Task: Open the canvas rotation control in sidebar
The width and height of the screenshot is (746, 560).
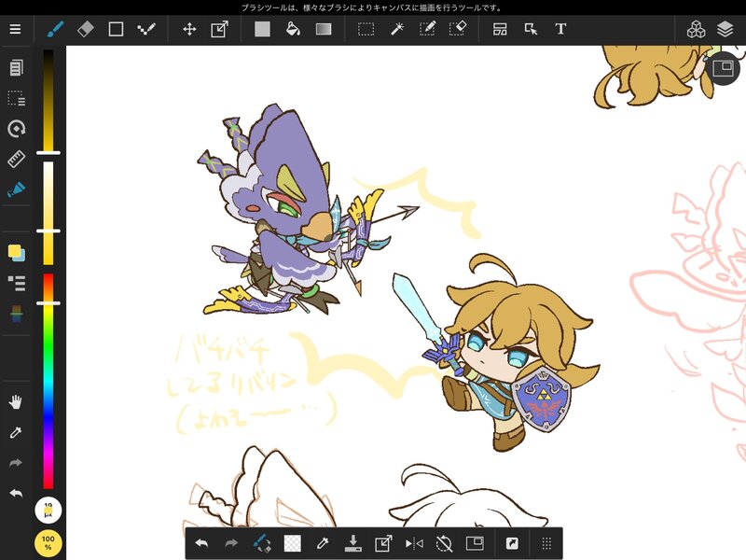Action: 16,129
